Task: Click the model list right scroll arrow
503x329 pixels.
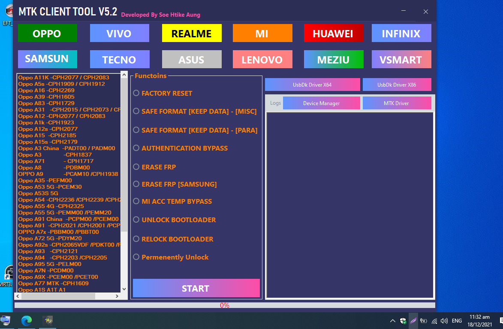Action: (117, 296)
